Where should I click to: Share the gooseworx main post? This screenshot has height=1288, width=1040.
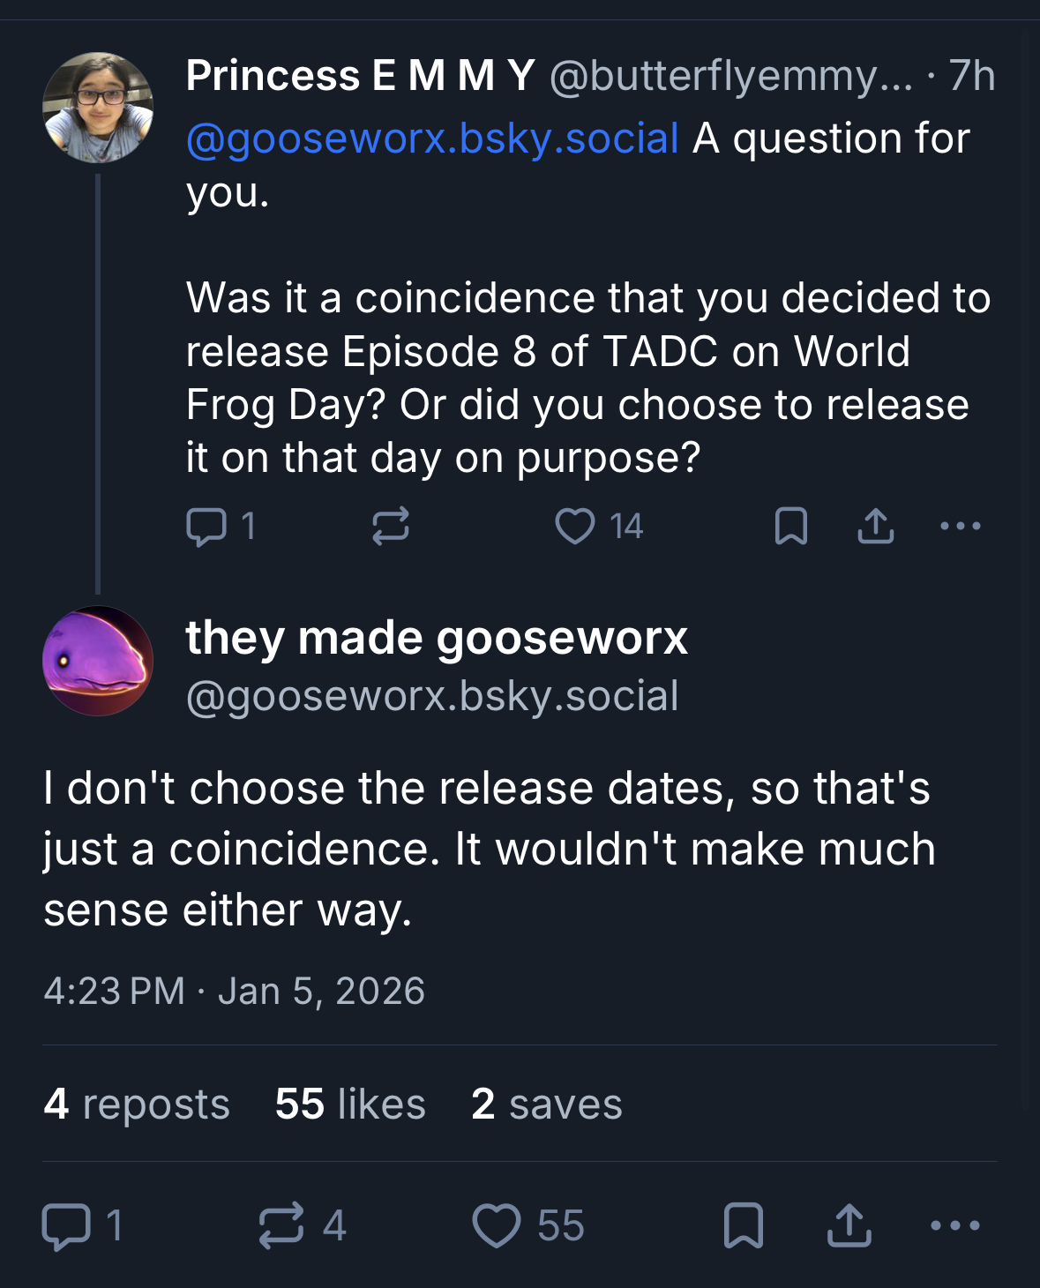click(x=849, y=1226)
